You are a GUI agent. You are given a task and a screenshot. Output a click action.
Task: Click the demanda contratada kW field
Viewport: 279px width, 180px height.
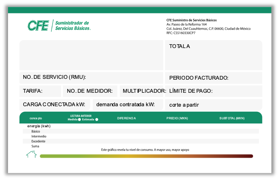[x=127, y=105]
